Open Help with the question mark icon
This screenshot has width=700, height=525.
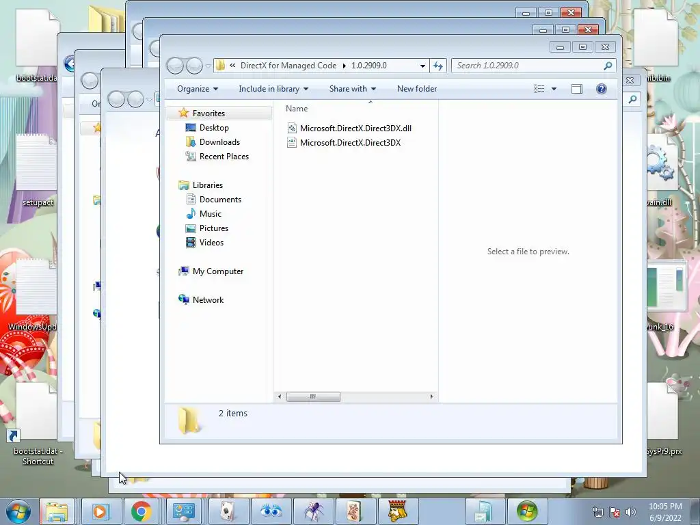coord(602,89)
